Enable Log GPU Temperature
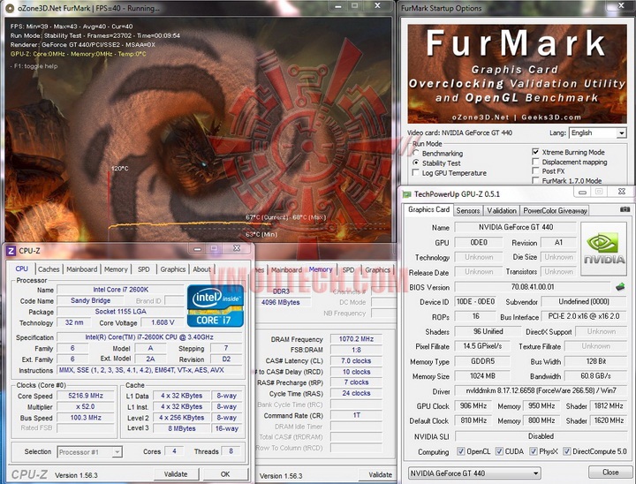 click(x=415, y=173)
